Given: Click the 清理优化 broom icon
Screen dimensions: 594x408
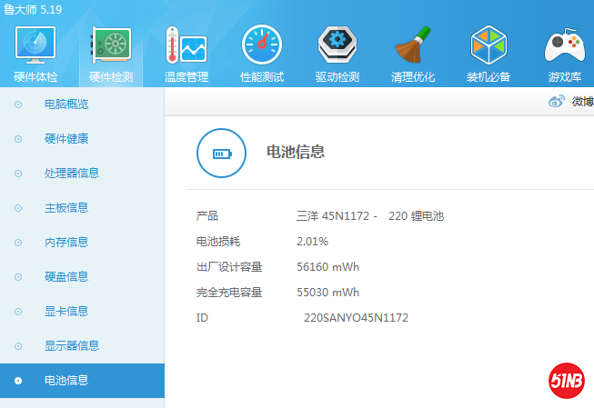Looking at the screenshot, I should (412, 45).
